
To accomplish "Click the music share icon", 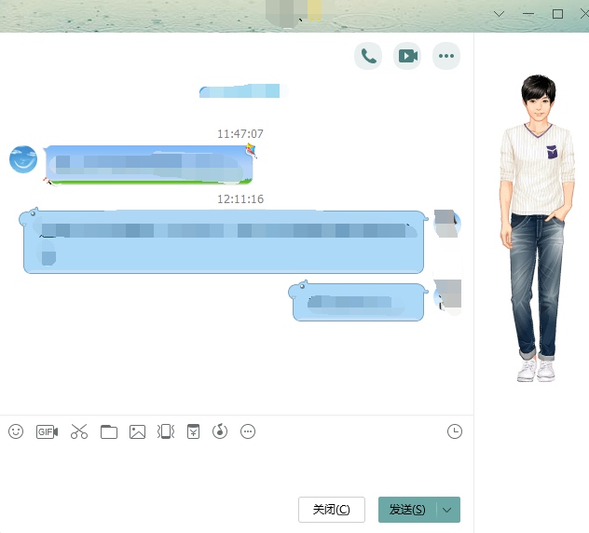I will point(220,431).
